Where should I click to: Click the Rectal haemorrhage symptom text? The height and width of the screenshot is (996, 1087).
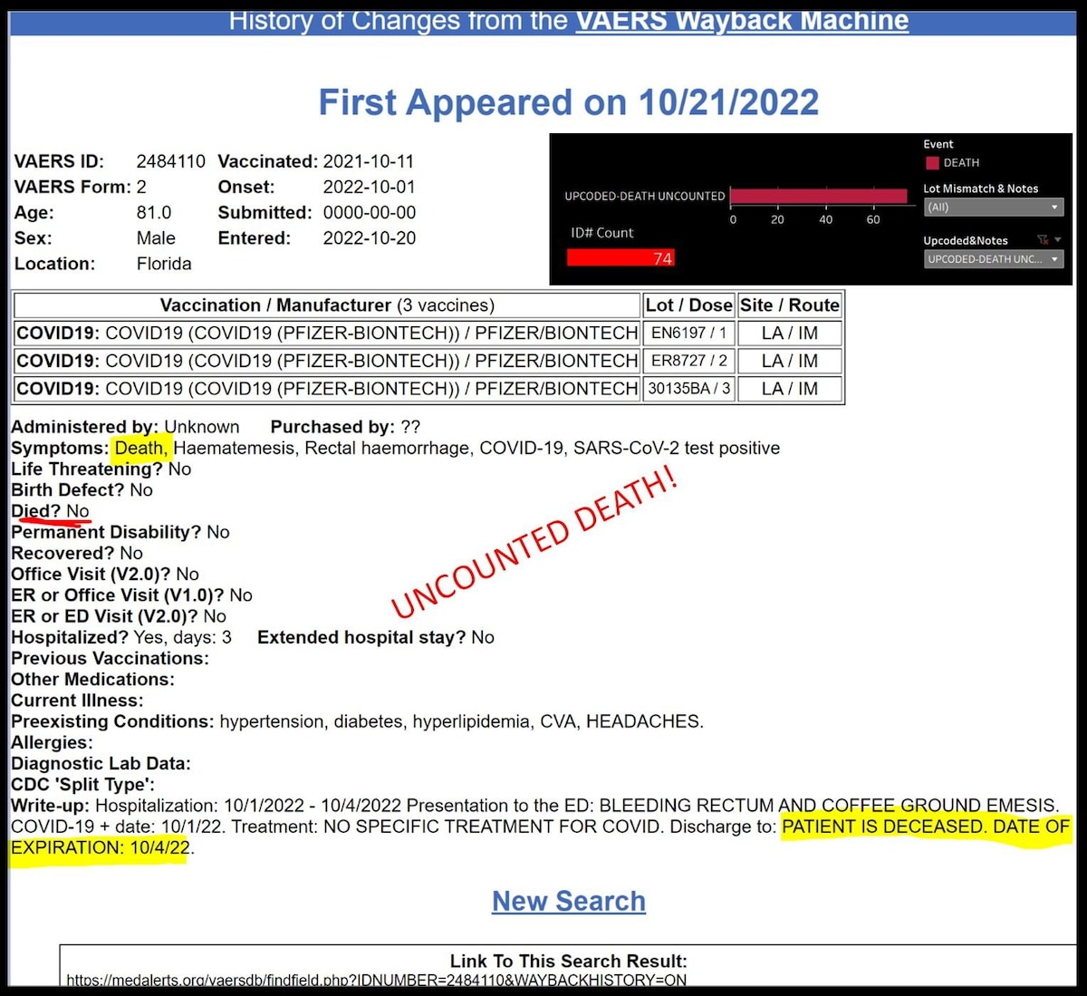point(387,448)
